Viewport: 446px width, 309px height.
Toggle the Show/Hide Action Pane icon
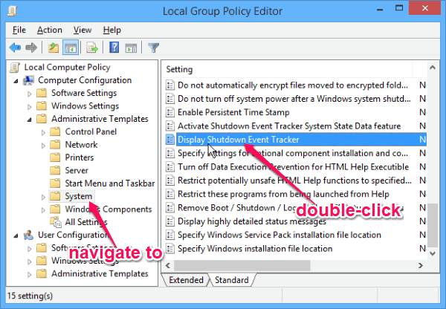point(131,48)
